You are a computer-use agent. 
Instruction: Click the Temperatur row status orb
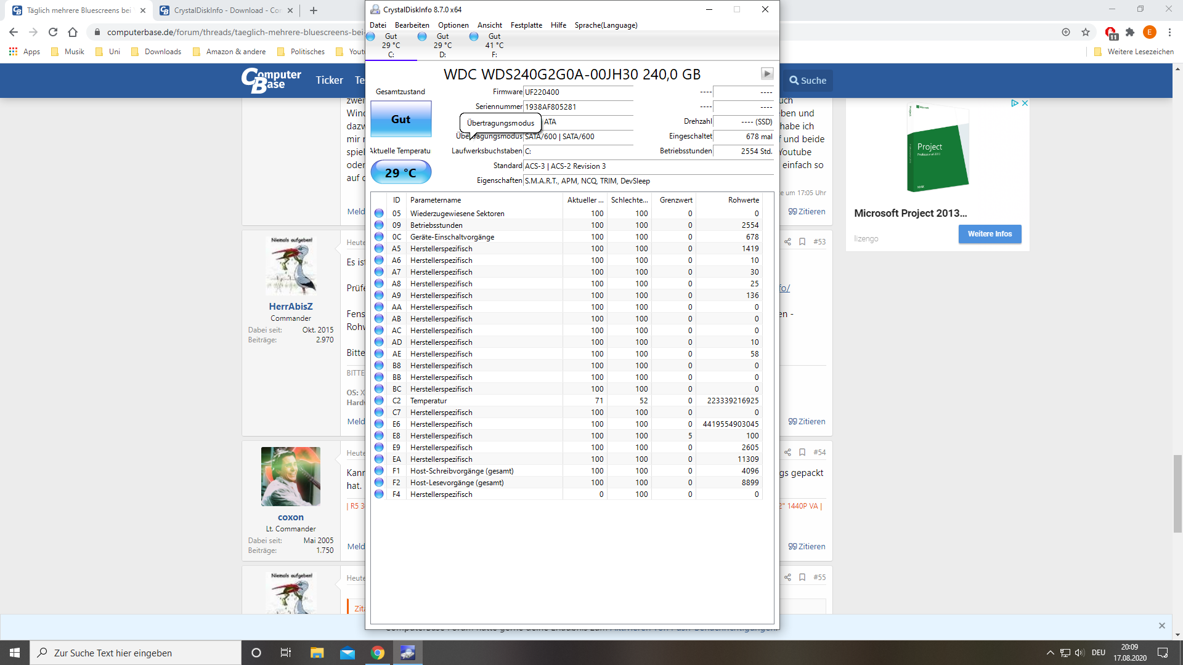point(379,401)
